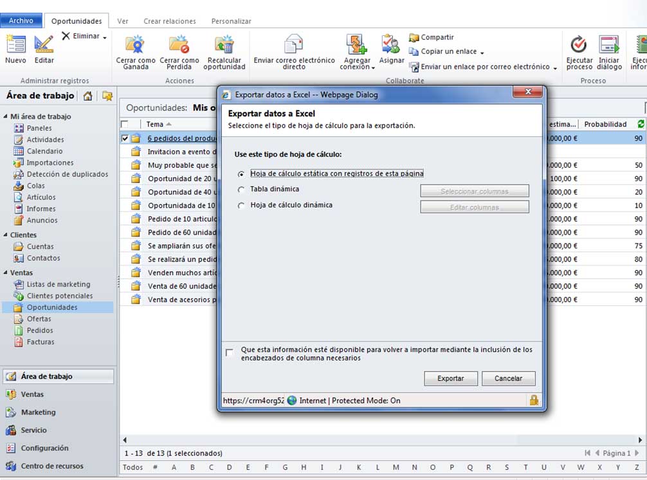
Task: Switch to Crear relaciones tab
Action: [170, 21]
